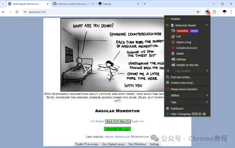
Task: Click the Angular Momentum comic image
Action: (x=112, y=55)
